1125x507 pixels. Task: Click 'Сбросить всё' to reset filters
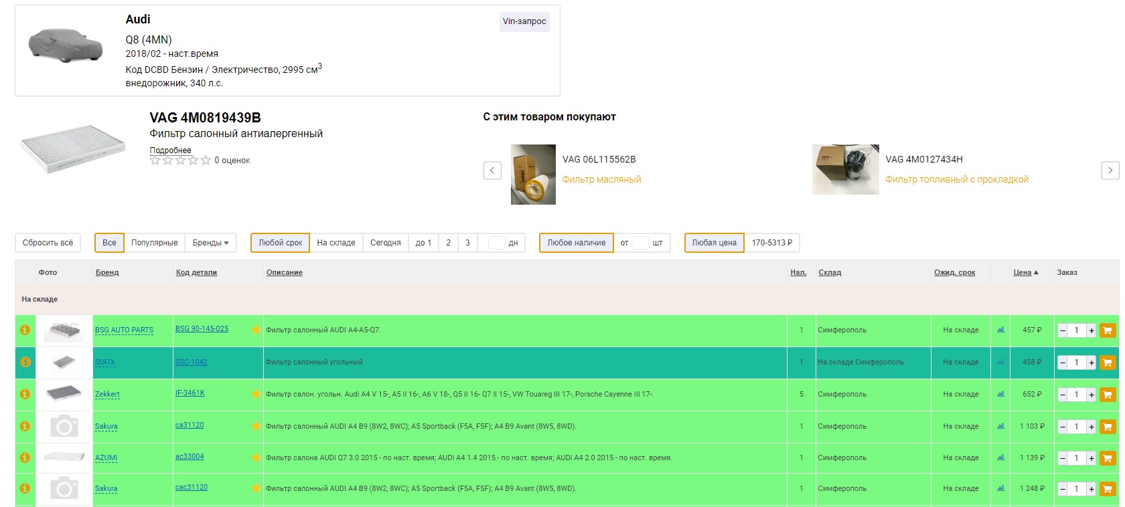point(48,243)
